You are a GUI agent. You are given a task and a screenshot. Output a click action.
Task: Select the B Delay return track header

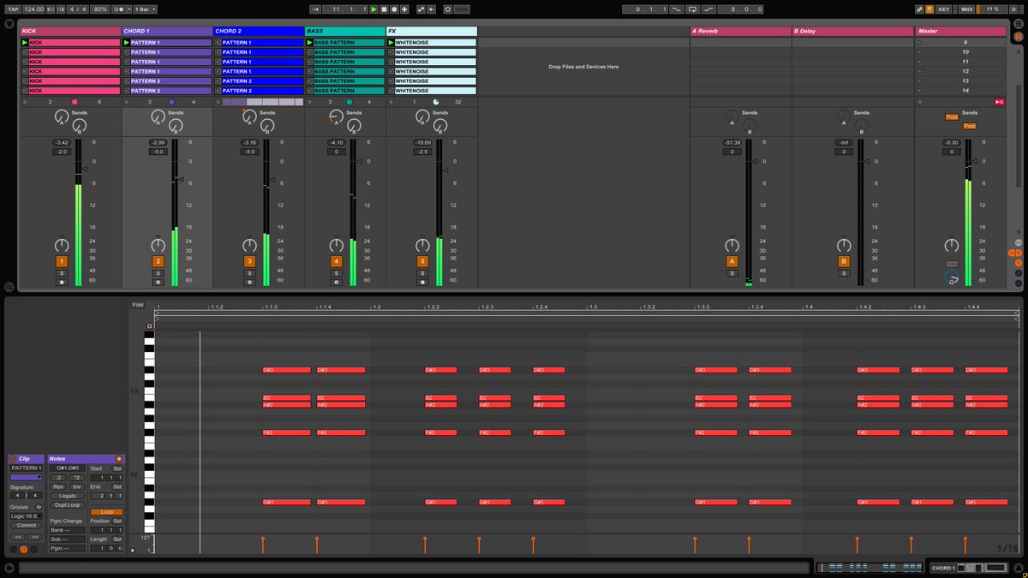[x=852, y=31]
